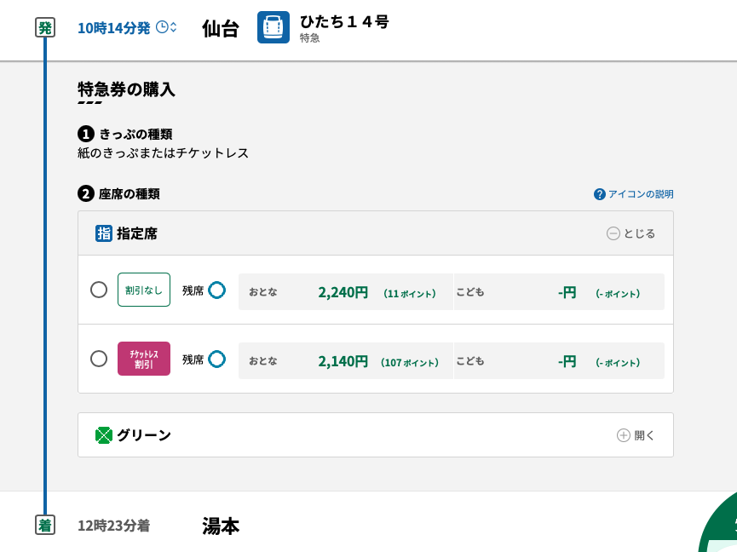This screenshot has height=552, width=737.
Task: Click the 指 reserved seat icon
Action: point(104,233)
